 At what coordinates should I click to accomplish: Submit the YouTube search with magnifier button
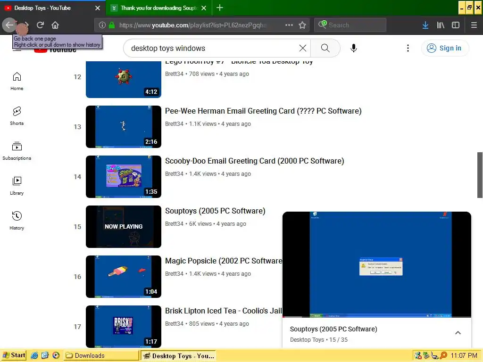coord(325,48)
